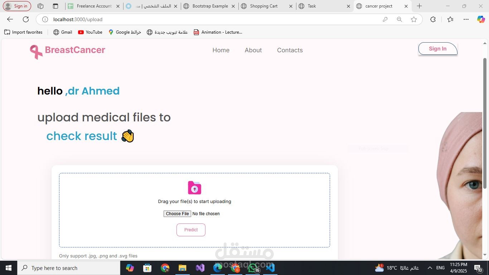Switch to Shopping Cart tab
The width and height of the screenshot is (489, 275).
(267, 6)
